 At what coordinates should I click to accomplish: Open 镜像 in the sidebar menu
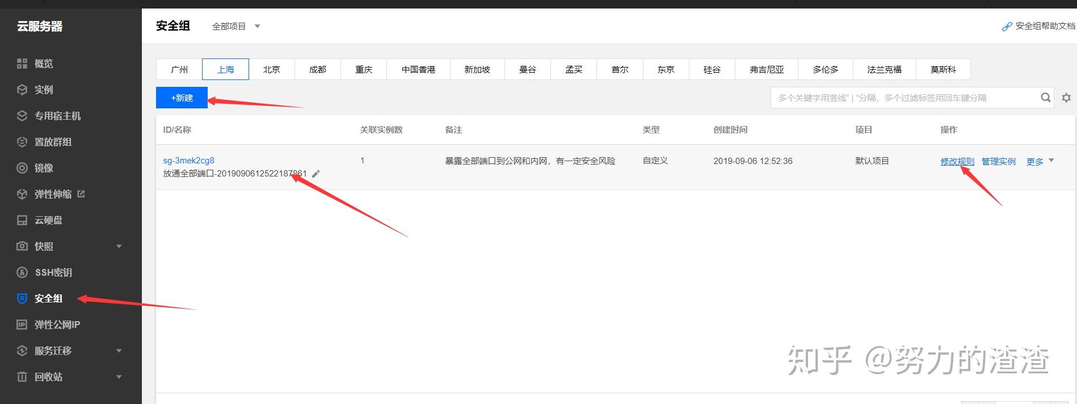[x=44, y=168]
